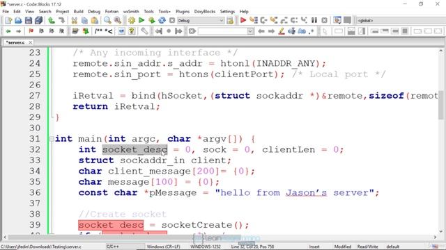
Task: Paste from the clipboard icon
Action: pos(95,20)
